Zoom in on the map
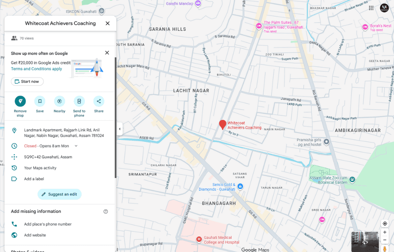Image resolution: width=394 pixels, height=252 pixels. point(385,232)
